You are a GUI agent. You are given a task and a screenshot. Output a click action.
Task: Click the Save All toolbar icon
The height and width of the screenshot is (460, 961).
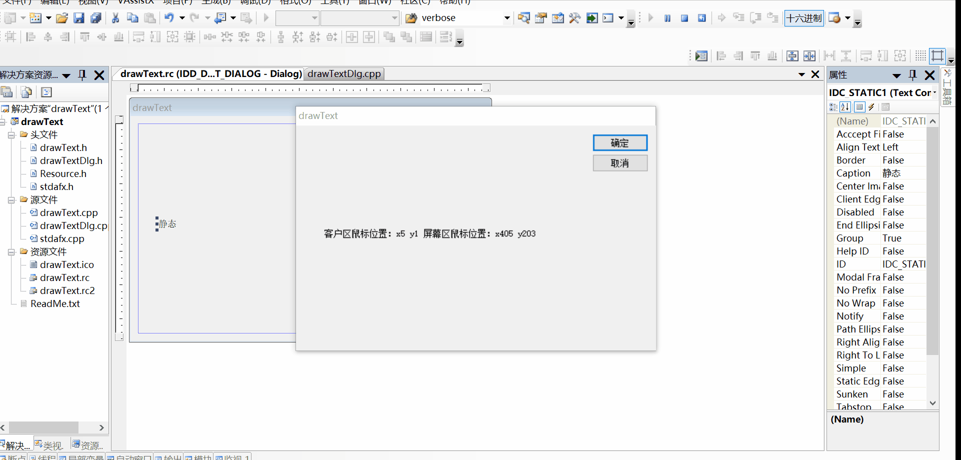[x=95, y=18]
